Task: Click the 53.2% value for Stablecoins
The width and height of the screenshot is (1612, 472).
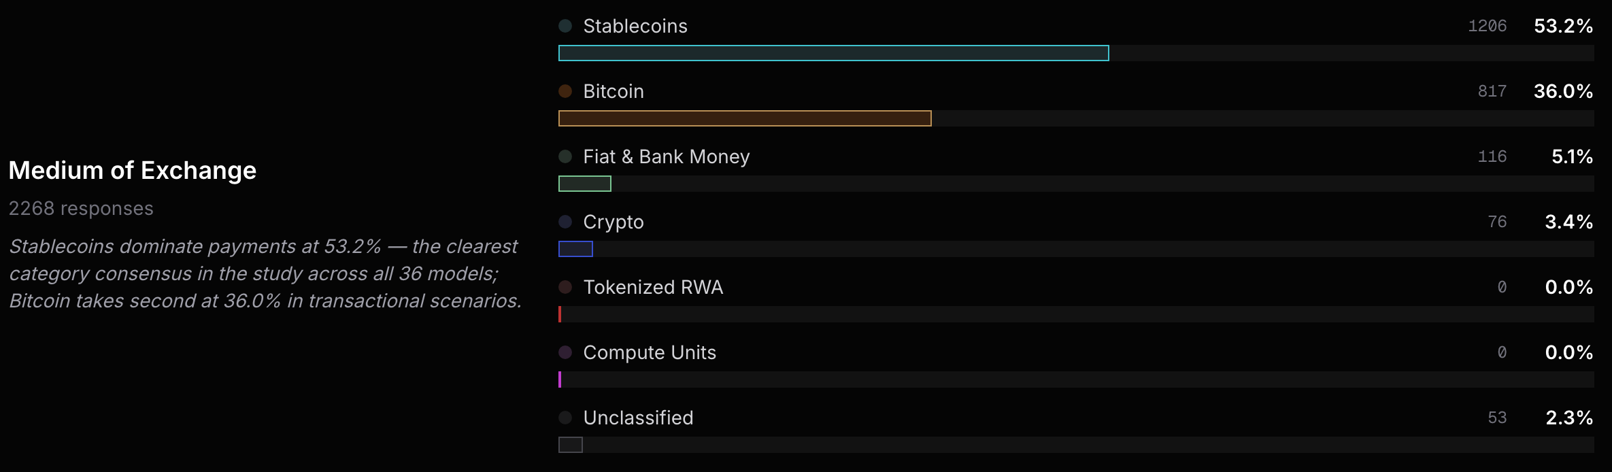Action: click(x=1563, y=26)
